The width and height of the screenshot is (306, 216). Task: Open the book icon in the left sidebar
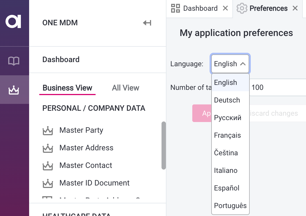[x=14, y=60]
